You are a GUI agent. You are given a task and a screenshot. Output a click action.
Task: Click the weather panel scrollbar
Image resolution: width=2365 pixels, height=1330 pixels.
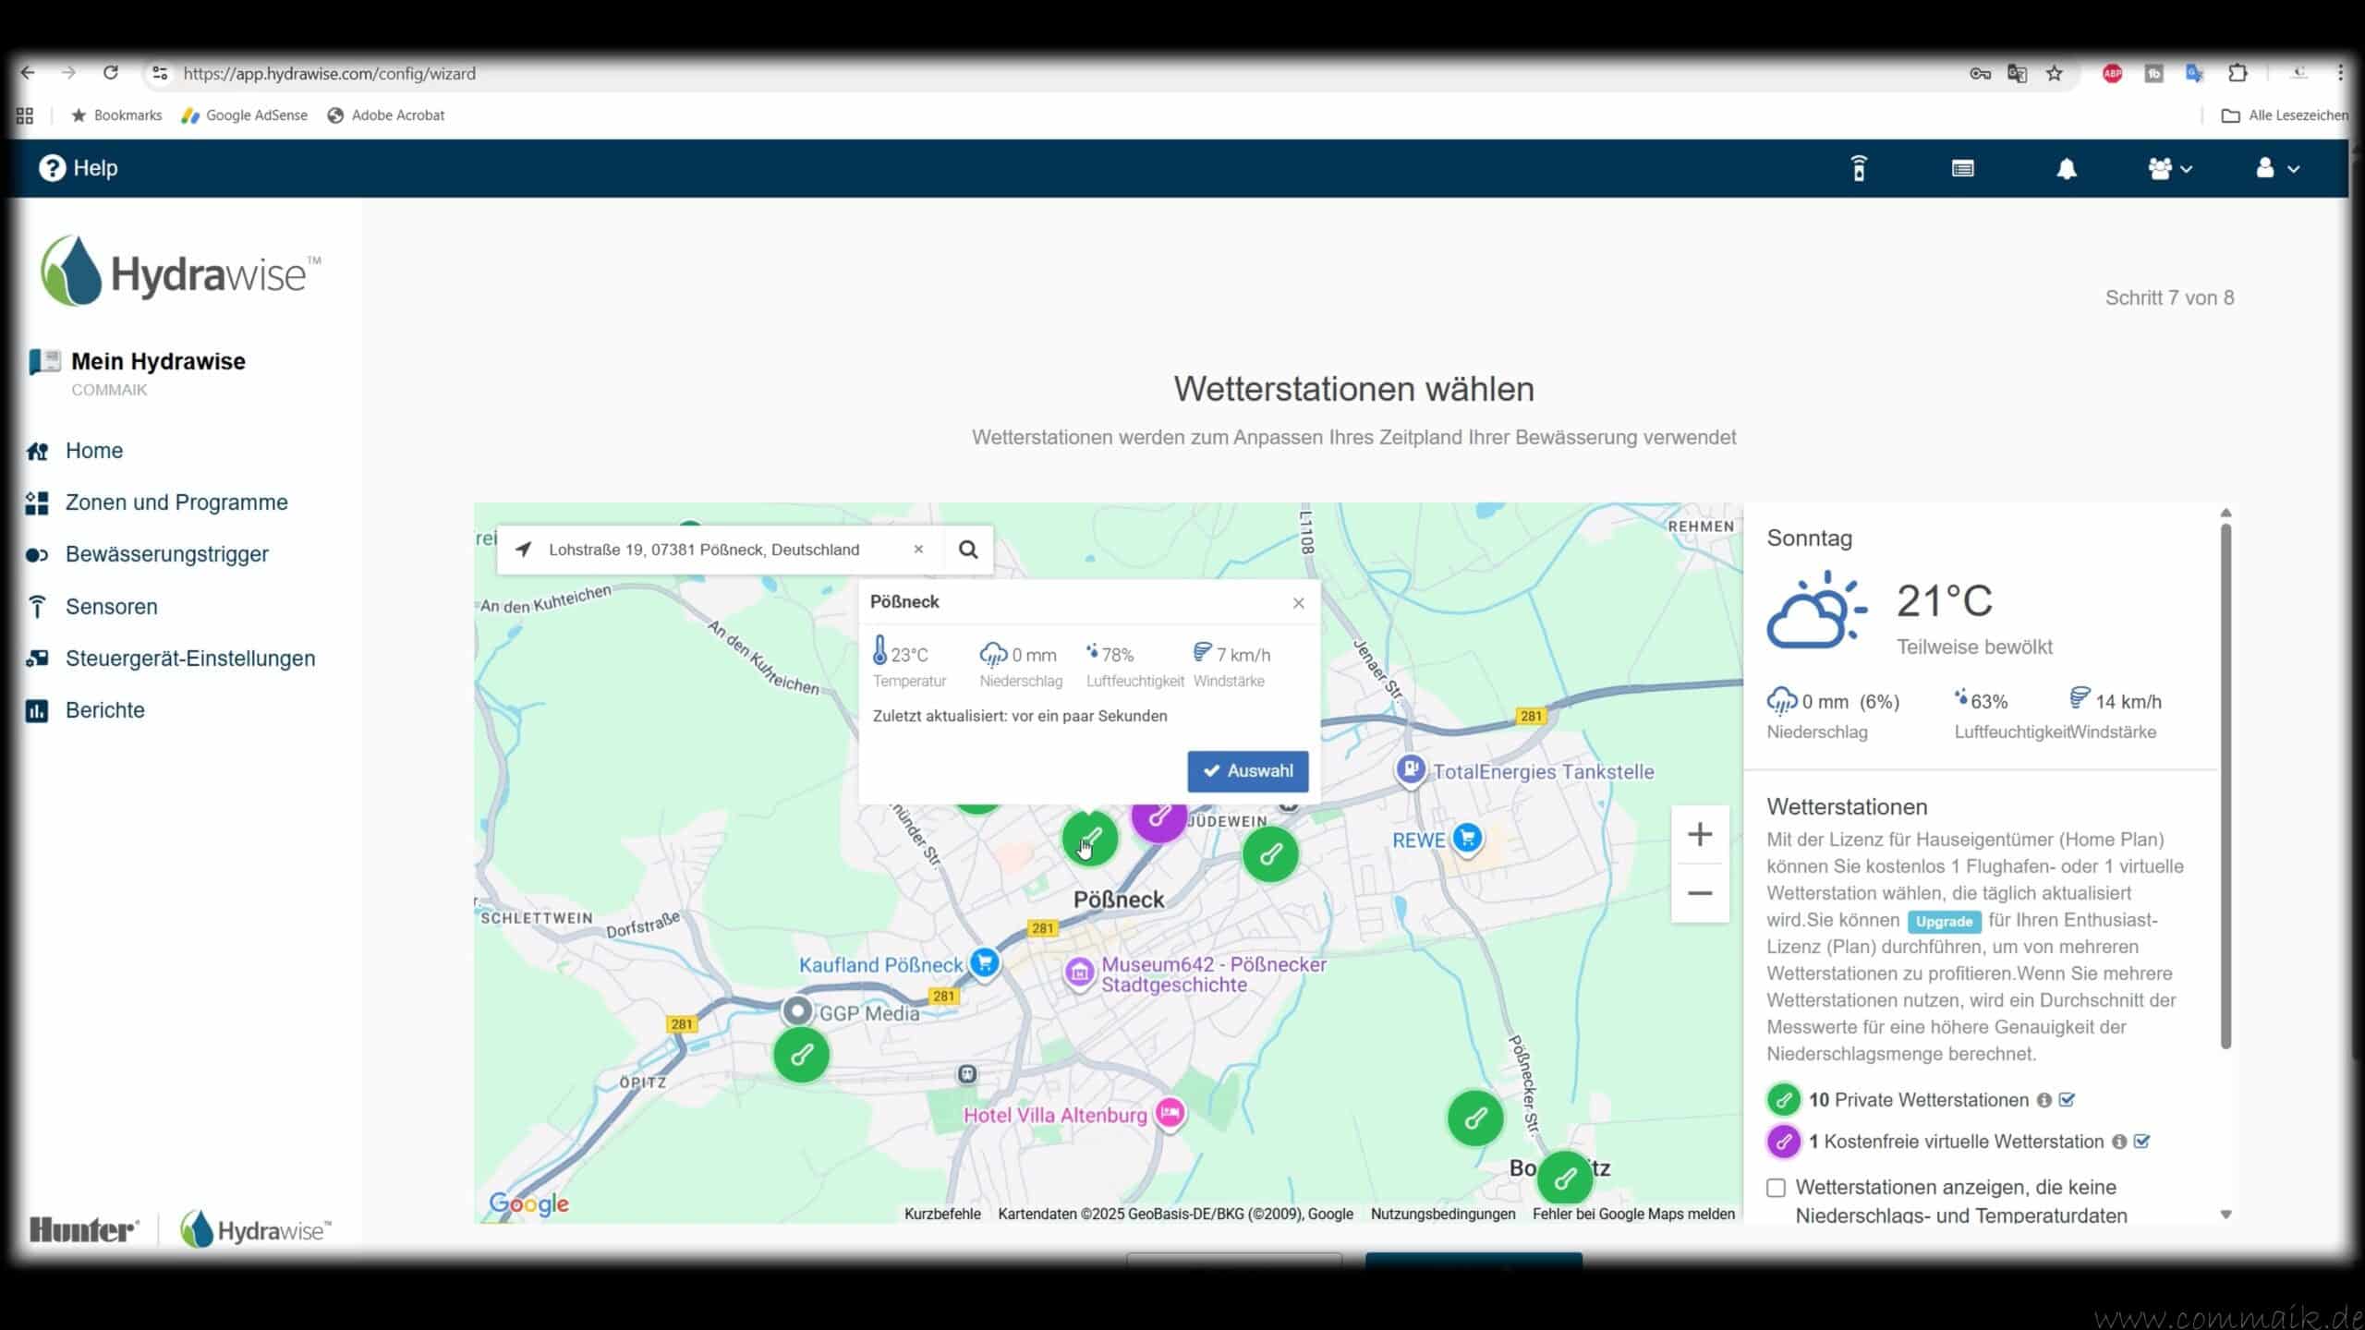[x=2226, y=785]
